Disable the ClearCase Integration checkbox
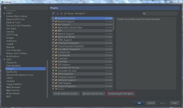 [x=53, y=43]
